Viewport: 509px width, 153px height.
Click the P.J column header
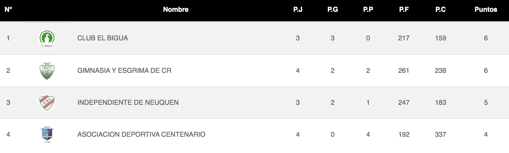298,10
